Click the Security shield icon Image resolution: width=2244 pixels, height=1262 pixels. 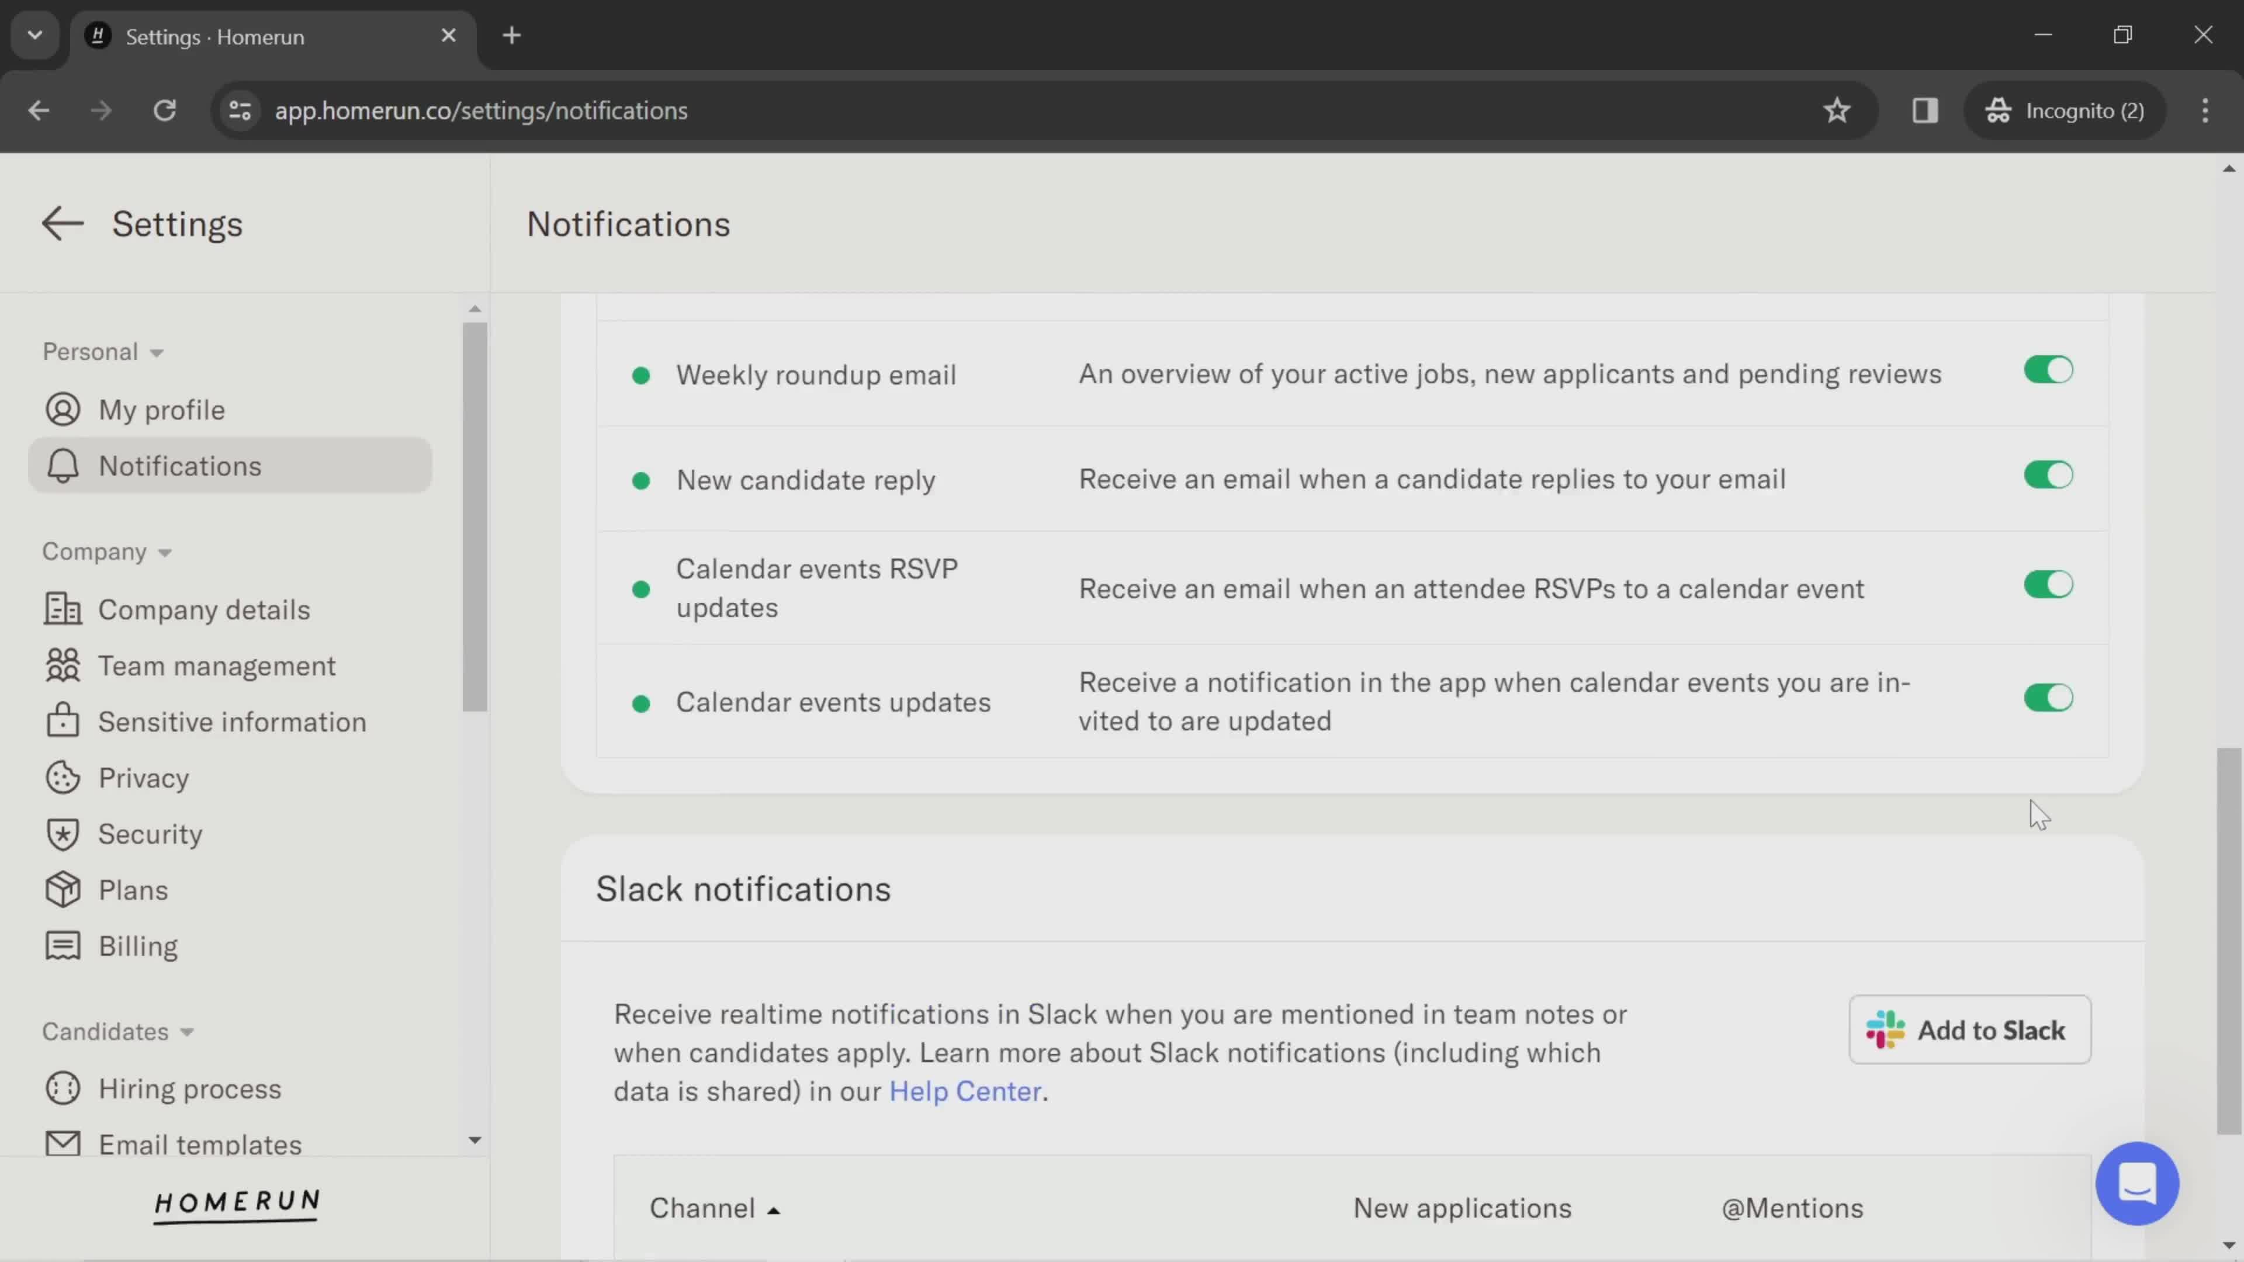tap(63, 834)
